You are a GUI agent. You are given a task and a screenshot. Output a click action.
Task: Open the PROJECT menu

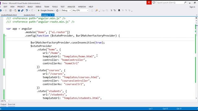click(x=21, y=7)
